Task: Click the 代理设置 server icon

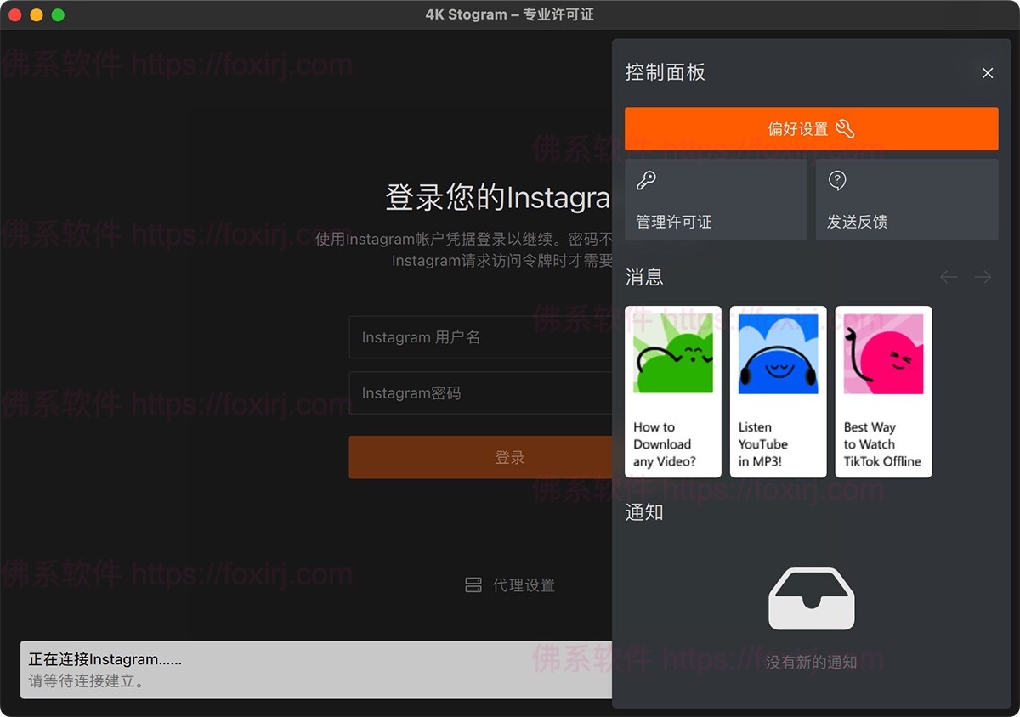Action: coord(473,585)
